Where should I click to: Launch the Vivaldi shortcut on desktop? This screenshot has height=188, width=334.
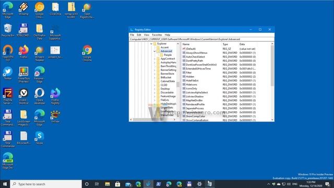tap(23, 96)
